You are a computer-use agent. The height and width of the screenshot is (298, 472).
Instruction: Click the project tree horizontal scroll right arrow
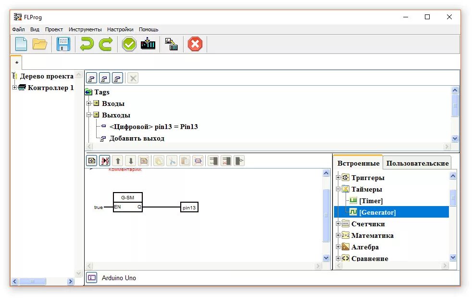[x=71, y=281]
